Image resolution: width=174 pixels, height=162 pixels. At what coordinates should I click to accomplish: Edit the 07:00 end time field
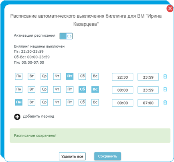(x=148, y=103)
